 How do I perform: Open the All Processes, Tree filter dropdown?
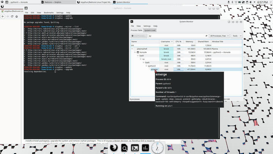point(219,36)
